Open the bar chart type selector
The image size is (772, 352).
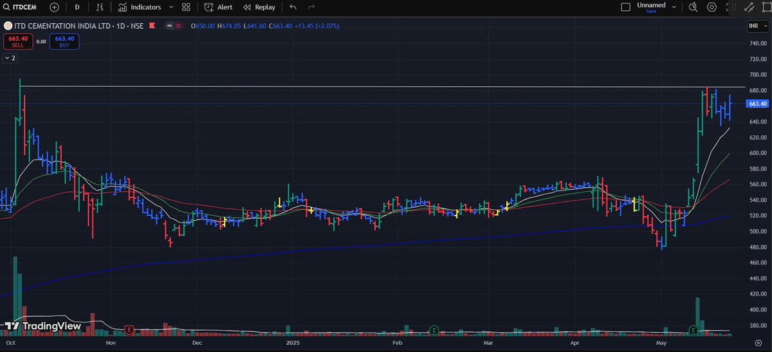[x=99, y=7]
